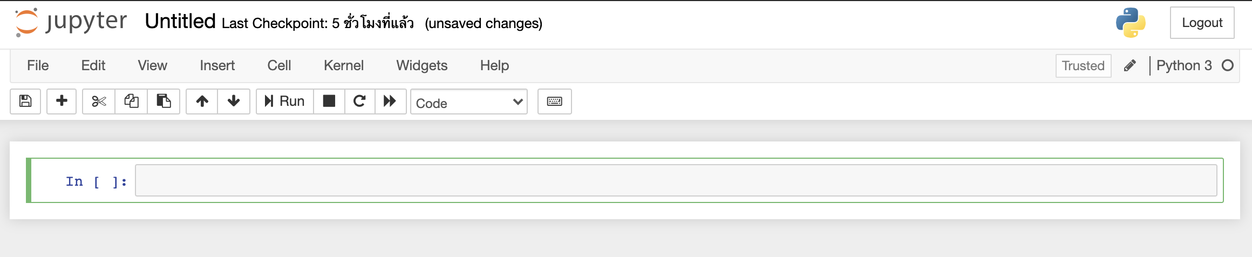1252x257 pixels.
Task: Open the command palette keyboard icon
Action: click(x=555, y=101)
